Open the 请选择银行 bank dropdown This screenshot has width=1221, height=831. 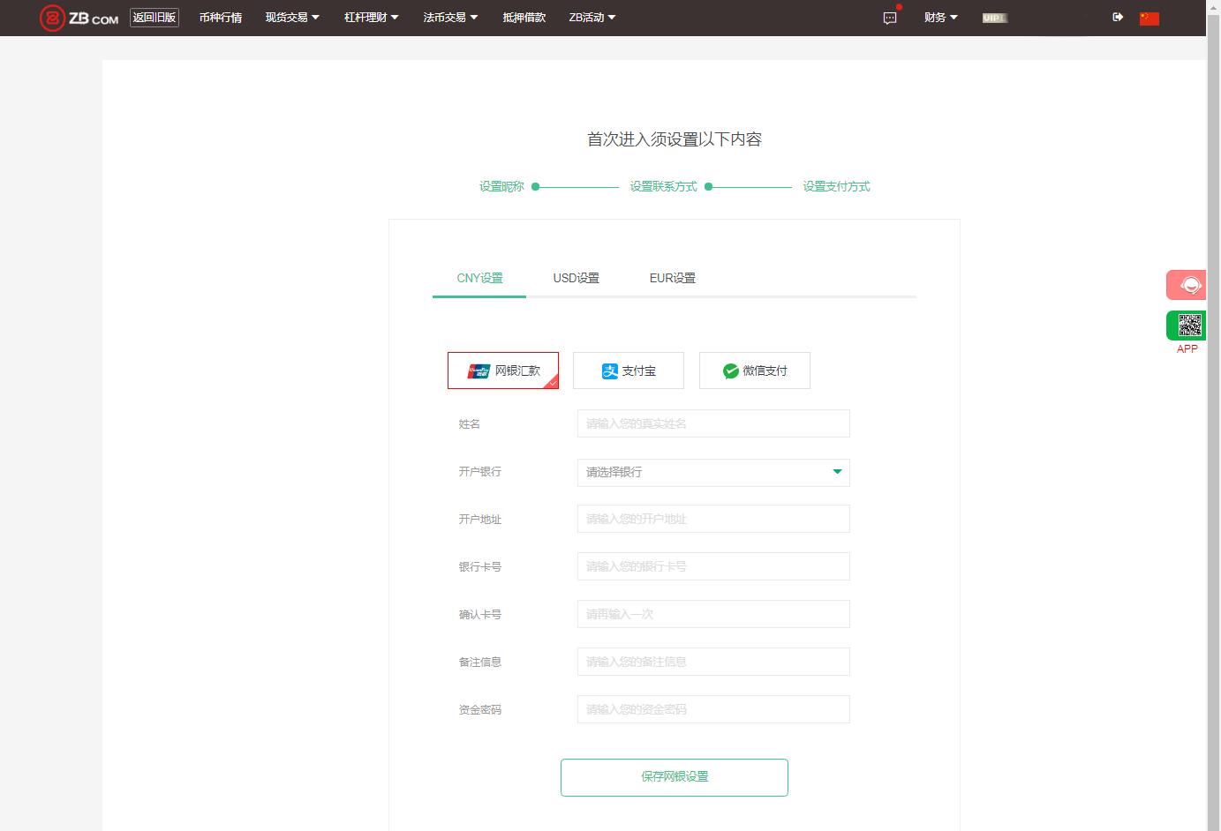pos(713,472)
